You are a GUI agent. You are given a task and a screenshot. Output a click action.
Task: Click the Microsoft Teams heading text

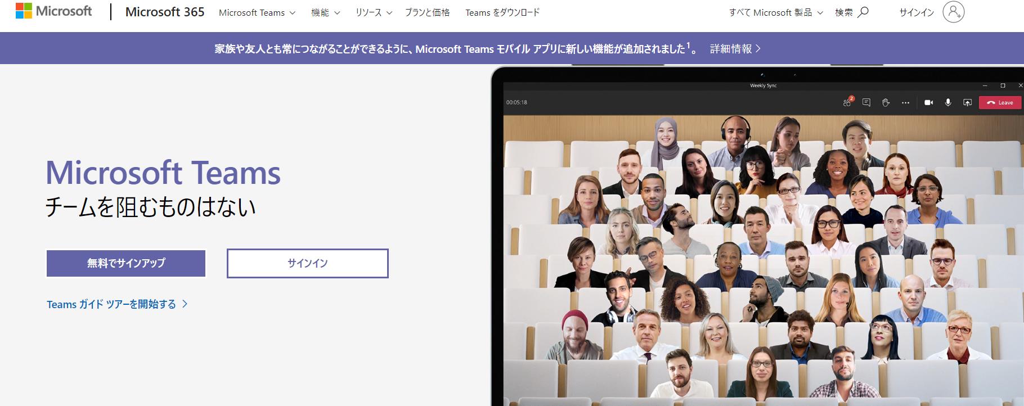[x=163, y=172]
